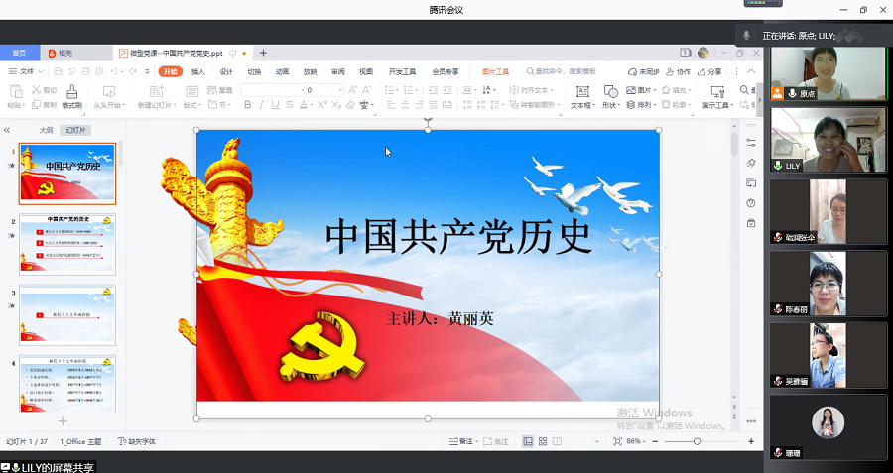Switch to the 图片工具 ribbon tab

click(495, 71)
